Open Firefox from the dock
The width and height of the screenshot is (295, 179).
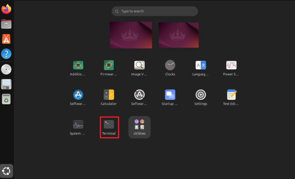(6, 9)
